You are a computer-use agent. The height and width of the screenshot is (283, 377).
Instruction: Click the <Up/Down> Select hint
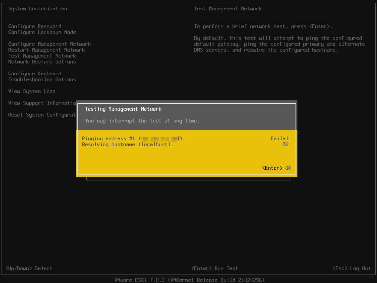pos(29,268)
